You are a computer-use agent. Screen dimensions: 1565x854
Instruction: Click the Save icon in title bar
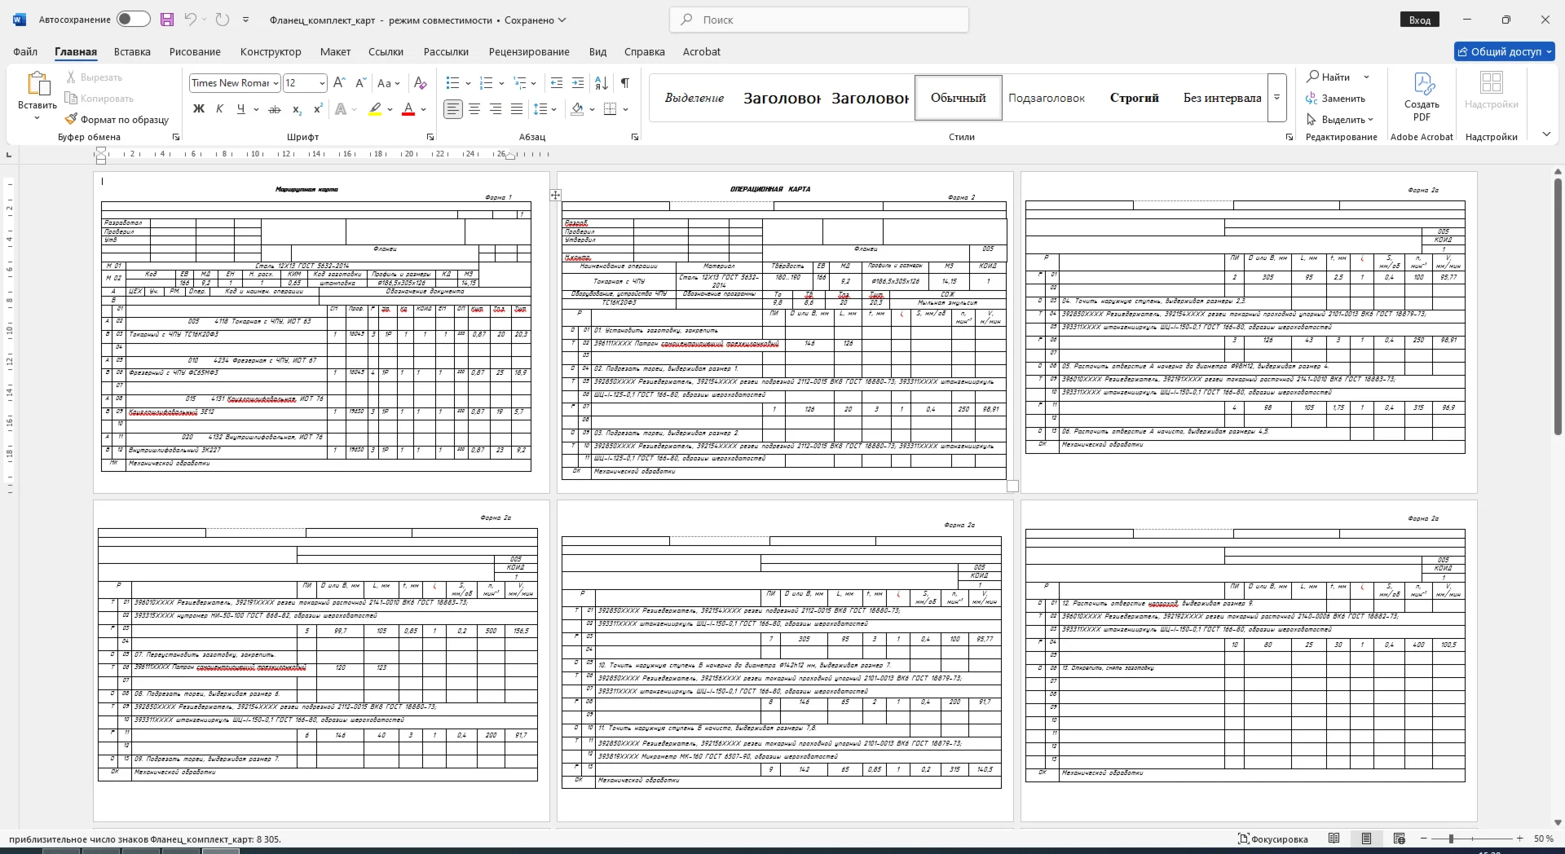coord(167,20)
